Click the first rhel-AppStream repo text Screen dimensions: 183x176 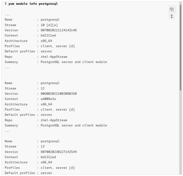(54, 57)
